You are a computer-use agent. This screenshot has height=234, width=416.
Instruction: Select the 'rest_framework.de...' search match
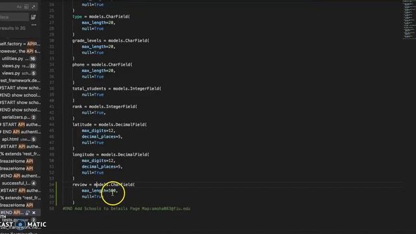tap(20, 81)
